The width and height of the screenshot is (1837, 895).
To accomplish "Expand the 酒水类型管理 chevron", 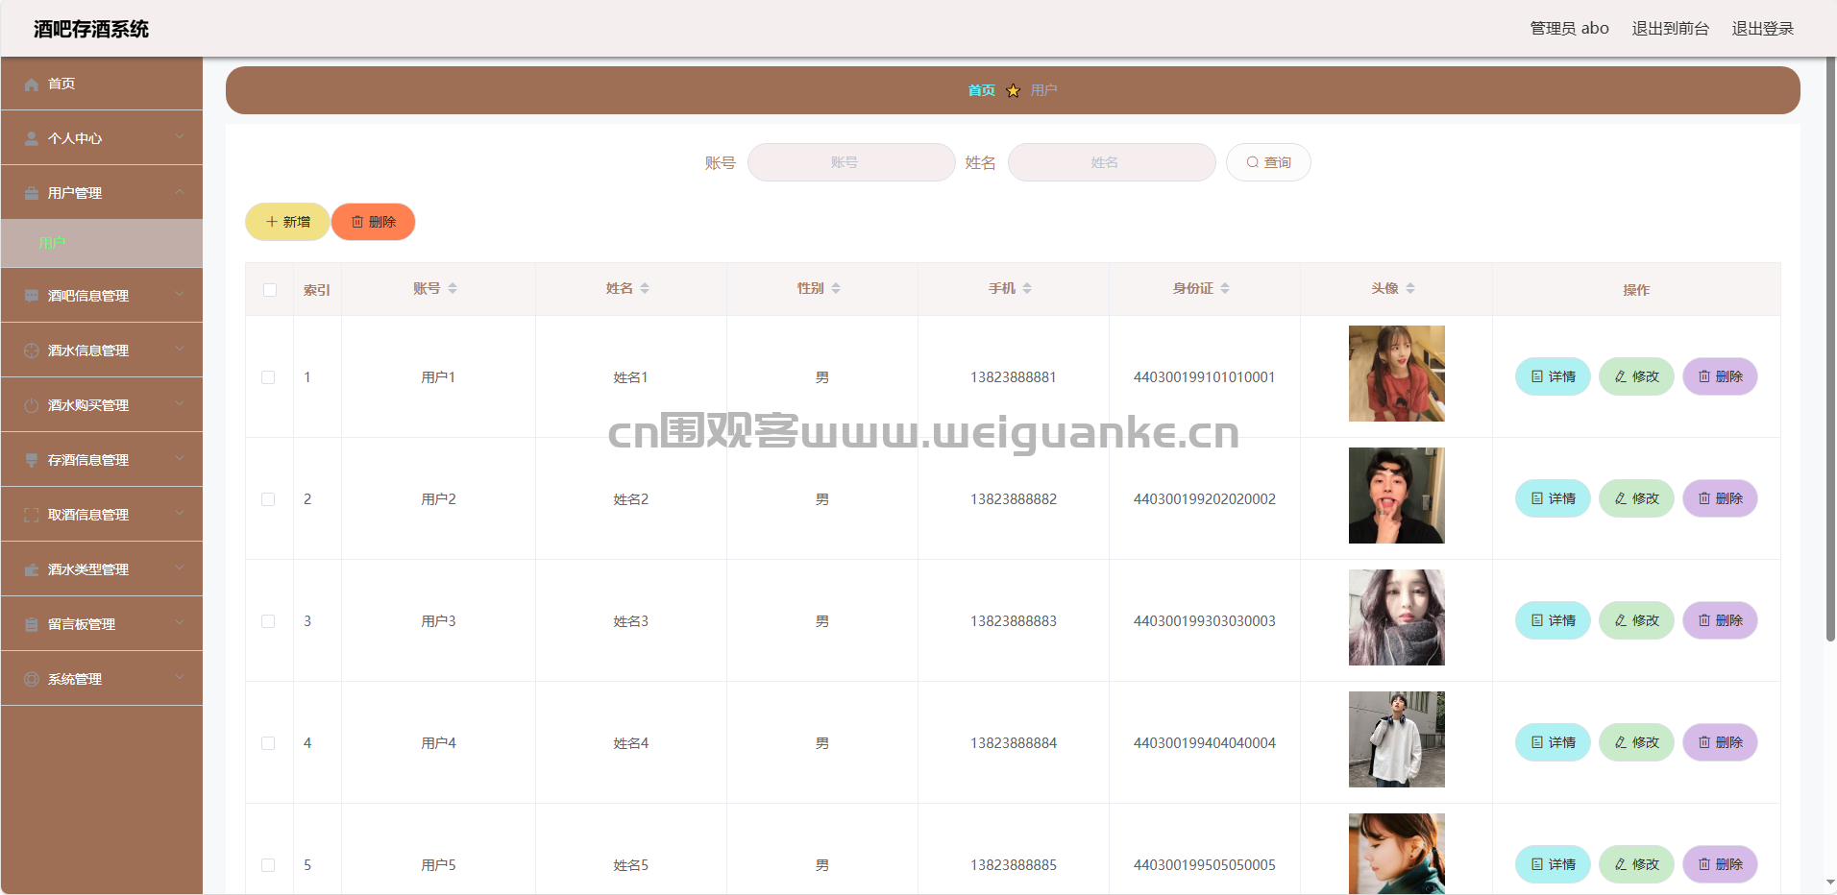I will 180,568.
